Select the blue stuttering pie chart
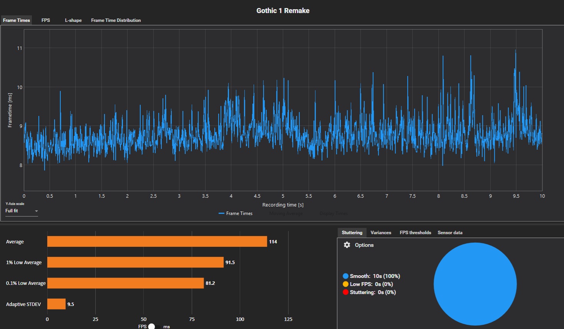 (x=475, y=284)
